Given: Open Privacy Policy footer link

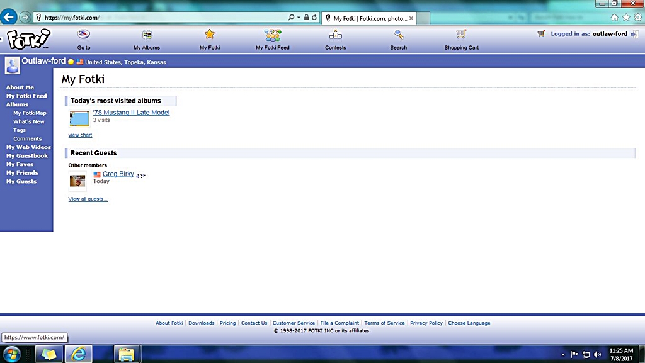Looking at the screenshot, I should (426, 323).
